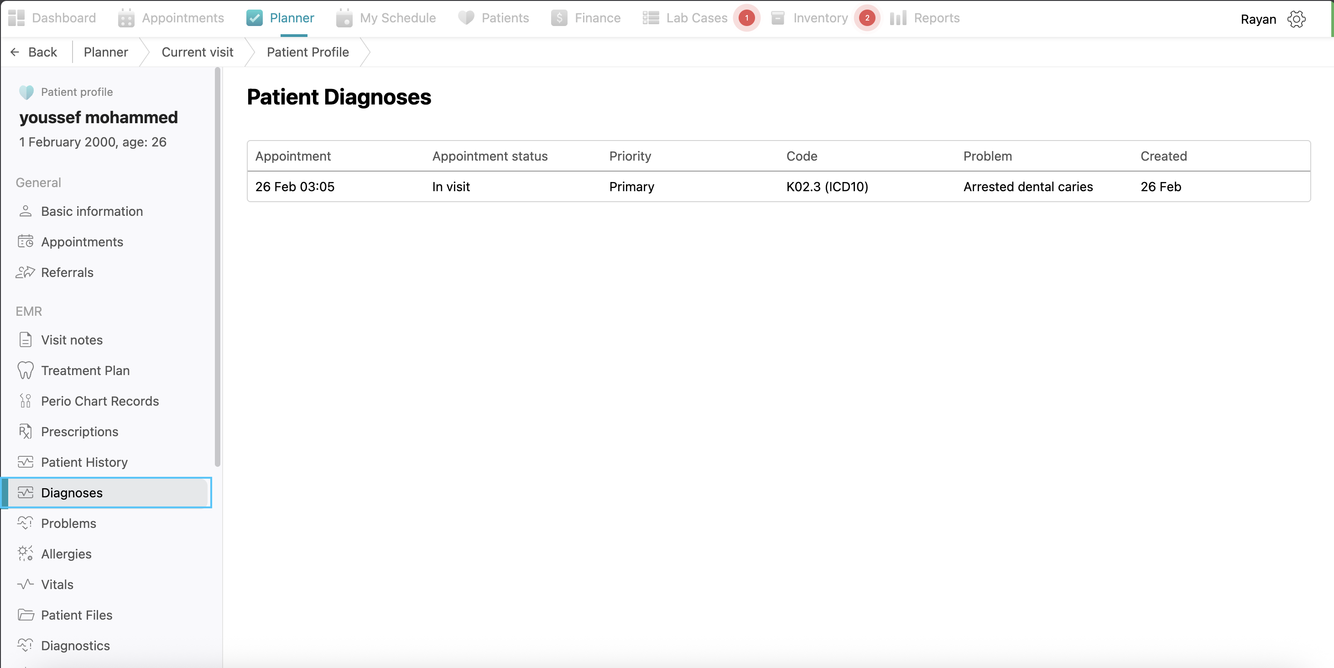
Task: Select the Arrested dental caries diagnosis row
Action: 778,187
